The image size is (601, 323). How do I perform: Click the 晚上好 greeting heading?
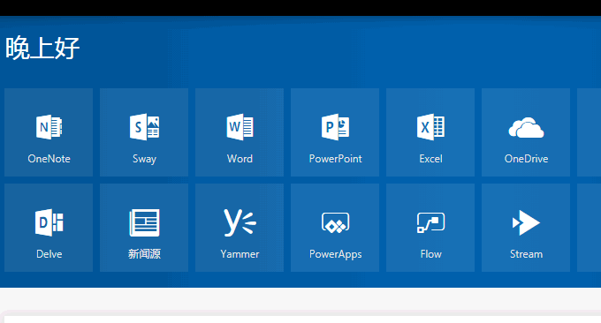pyautogui.click(x=42, y=49)
